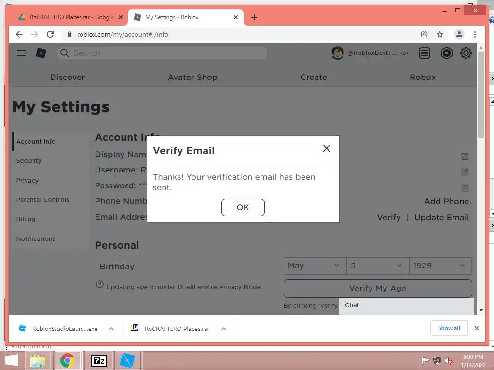Screen dimensions: 494x370
Task: Click the scrollbar down arrow
Action: click(481, 310)
